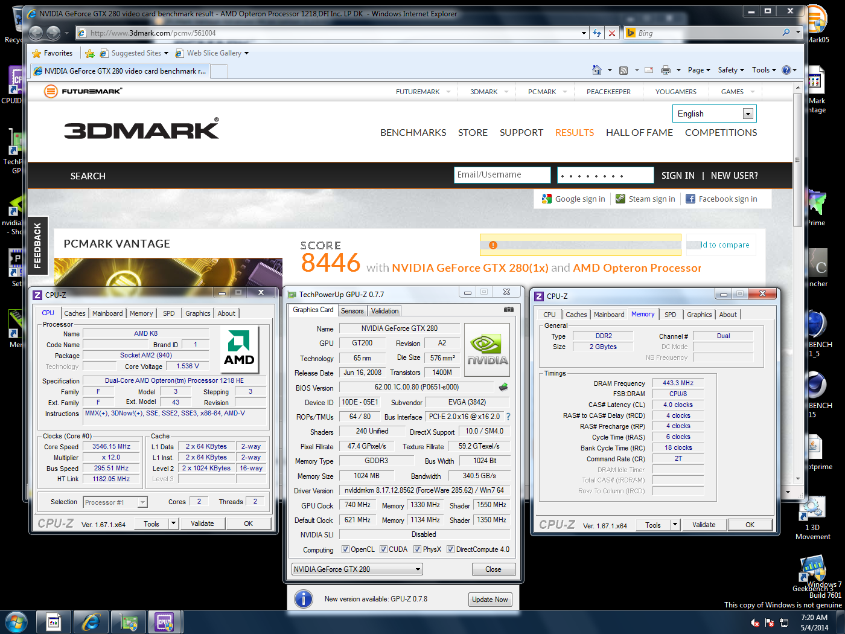Click the IE forward navigation arrow
Screen dimensions: 845x634
click(54, 33)
